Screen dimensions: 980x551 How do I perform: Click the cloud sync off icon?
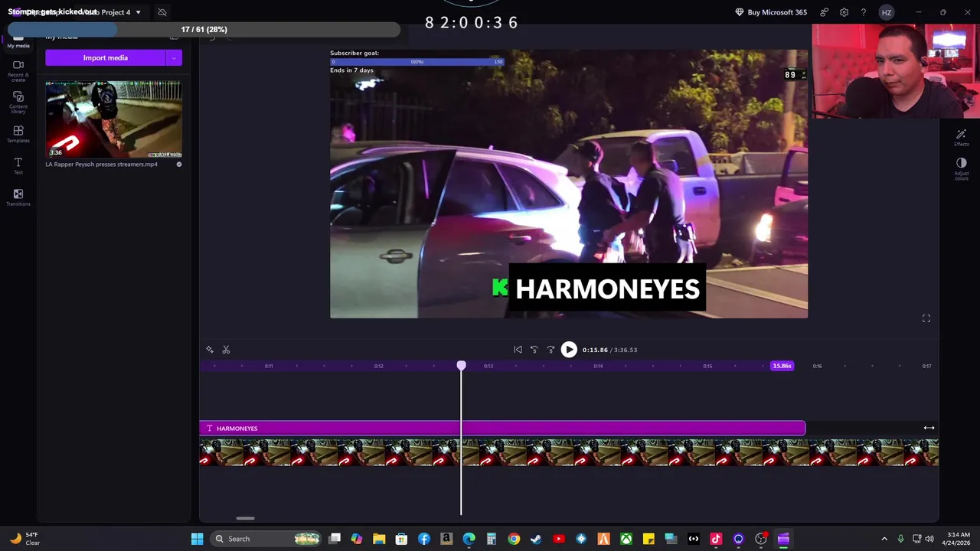coord(162,12)
